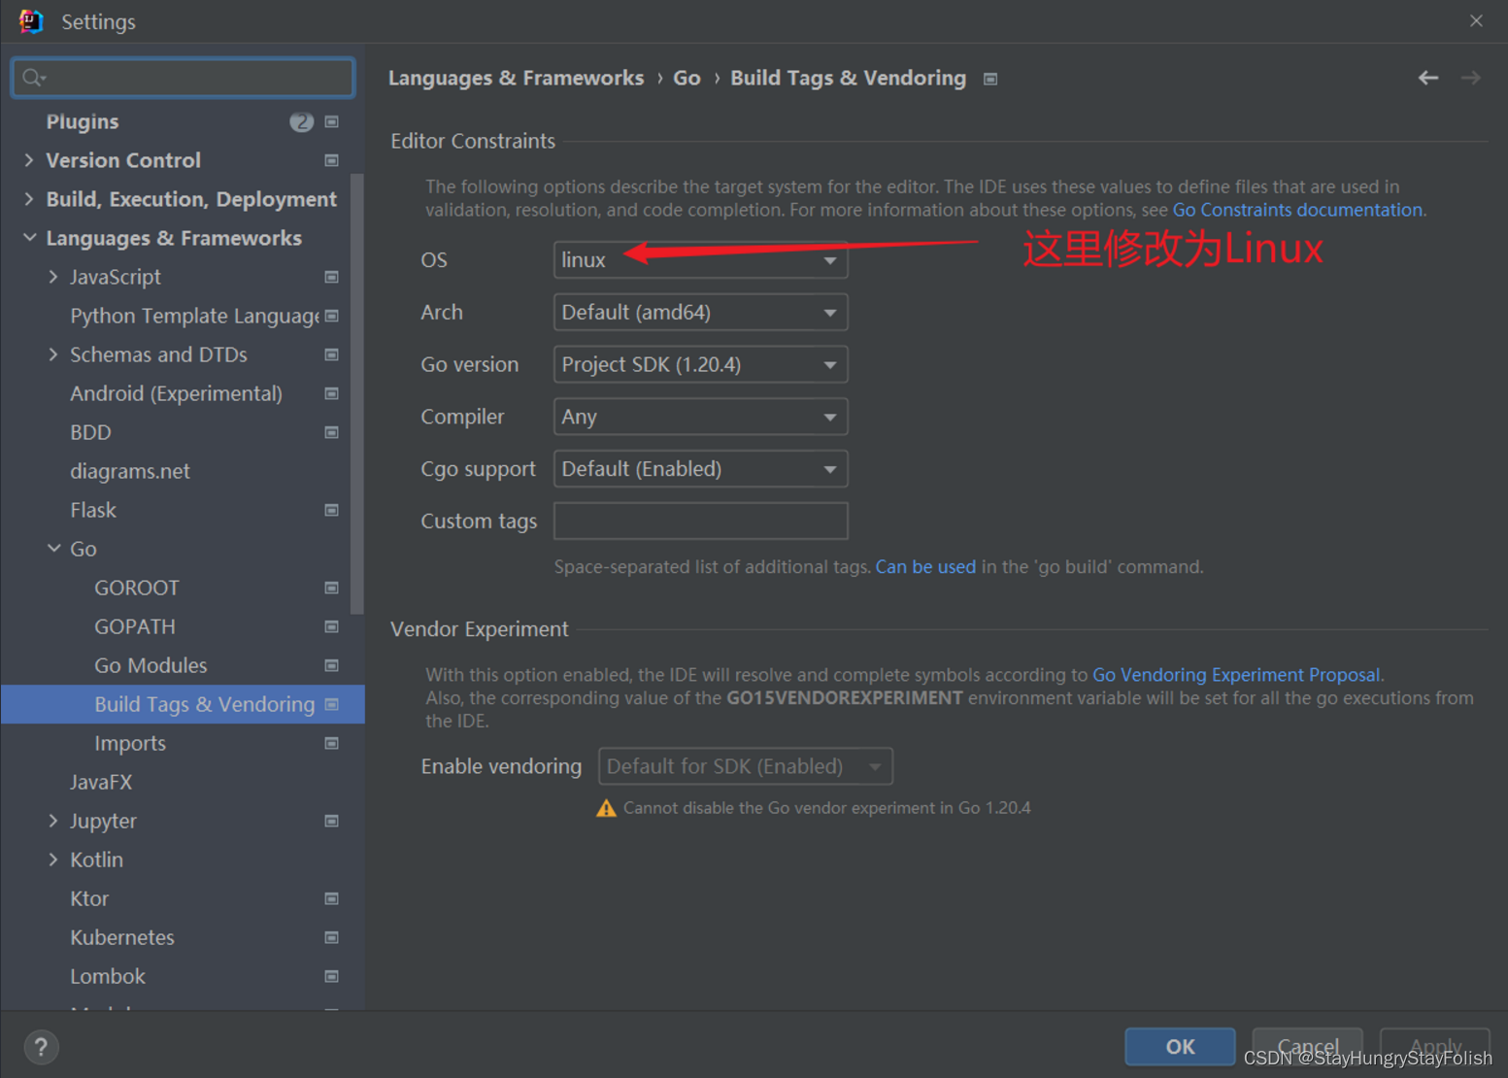Click the disabled Enable vendoring dropdown
Screen dimensions: 1508x1078
click(x=745, y=766)
